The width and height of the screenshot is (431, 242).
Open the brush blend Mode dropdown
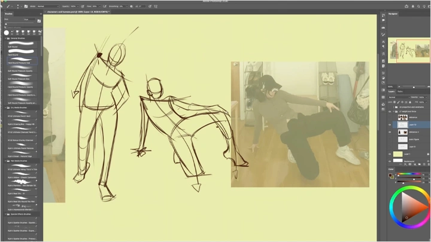tap(47, 6)
